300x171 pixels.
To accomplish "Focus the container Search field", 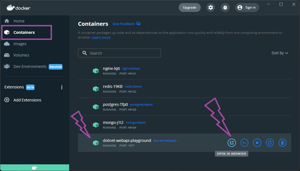I will pyautogui.click(x=119, y=53).
